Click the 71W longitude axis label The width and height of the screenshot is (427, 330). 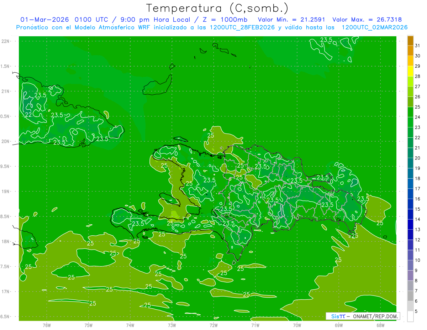pos(255,325)
